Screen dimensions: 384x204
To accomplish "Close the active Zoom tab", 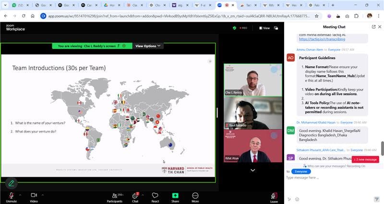I will point(233,5).
